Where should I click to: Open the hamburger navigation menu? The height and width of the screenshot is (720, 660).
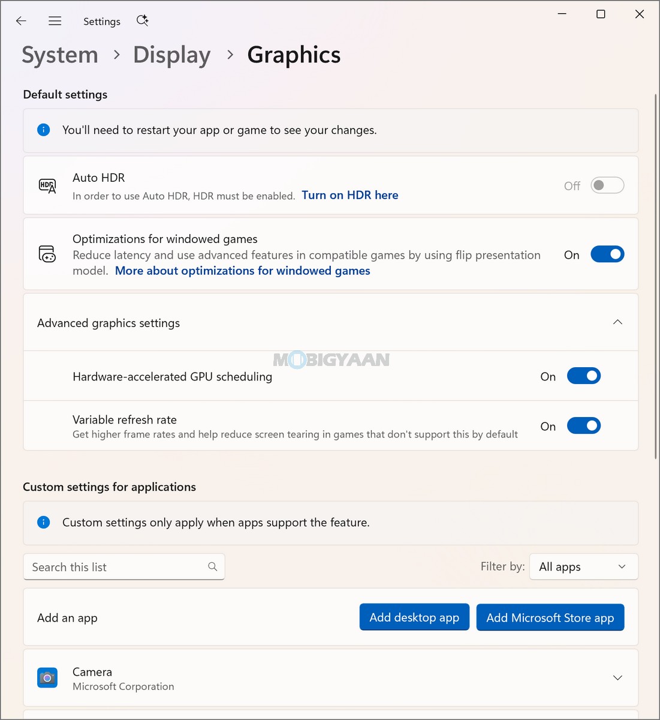pos(55,21)
